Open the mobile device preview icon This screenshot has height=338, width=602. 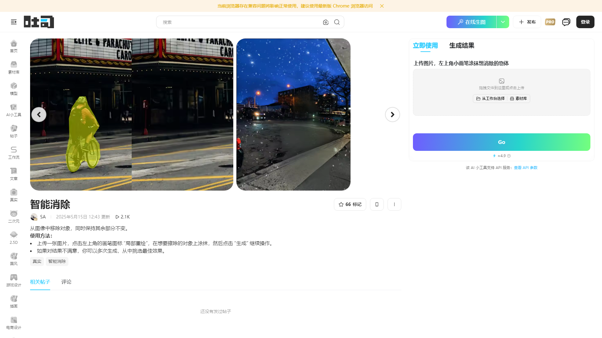(377, 204)
